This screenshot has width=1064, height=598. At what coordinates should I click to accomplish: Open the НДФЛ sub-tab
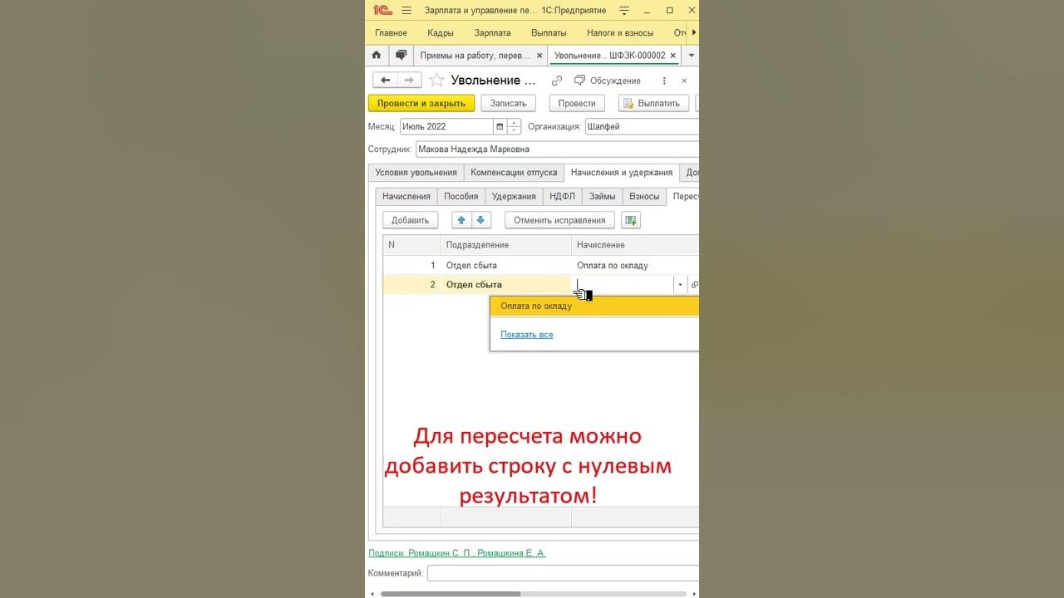pyautogui.click(x=562, y=197)
